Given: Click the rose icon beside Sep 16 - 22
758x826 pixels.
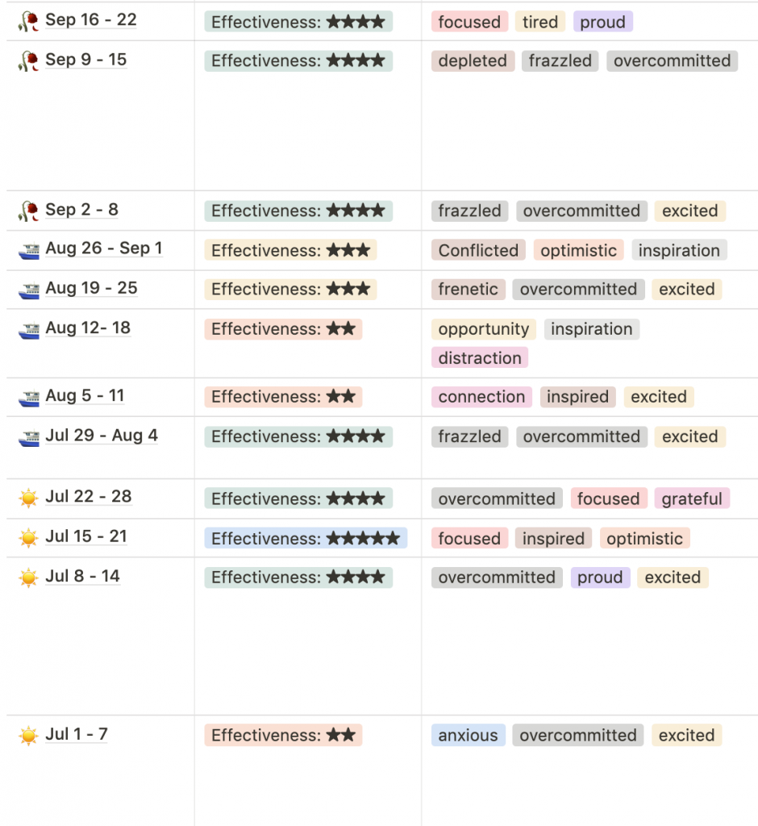Looking at the screenshot, I should click(x=28, y=21).
